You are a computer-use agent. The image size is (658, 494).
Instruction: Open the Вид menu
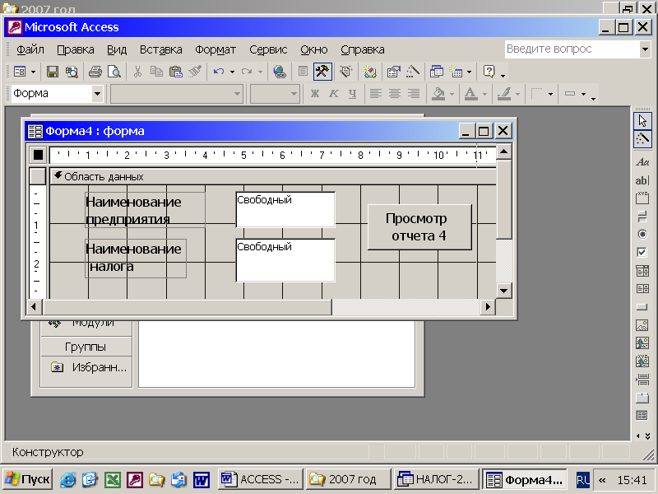[x=117, y=49]
